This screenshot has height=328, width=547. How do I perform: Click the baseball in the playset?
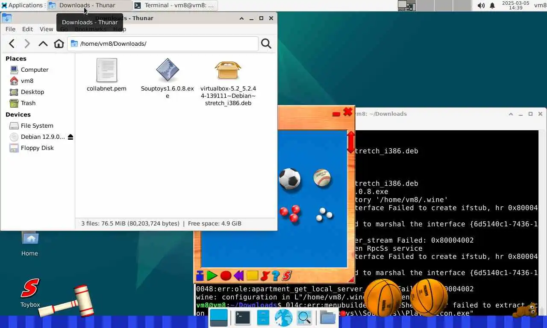322,178
